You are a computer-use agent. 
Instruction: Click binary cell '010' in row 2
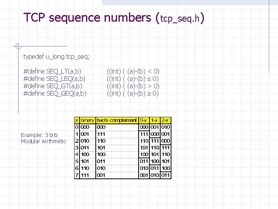[x=87, y=141]
